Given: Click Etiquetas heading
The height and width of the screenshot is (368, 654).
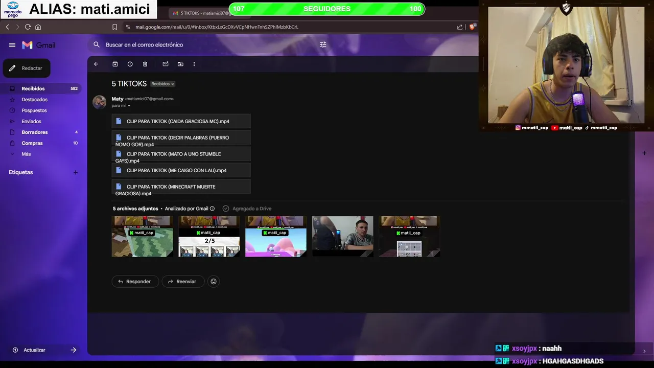Looking at the screenshot, I should pyautogui.click(x=21, y=172).
